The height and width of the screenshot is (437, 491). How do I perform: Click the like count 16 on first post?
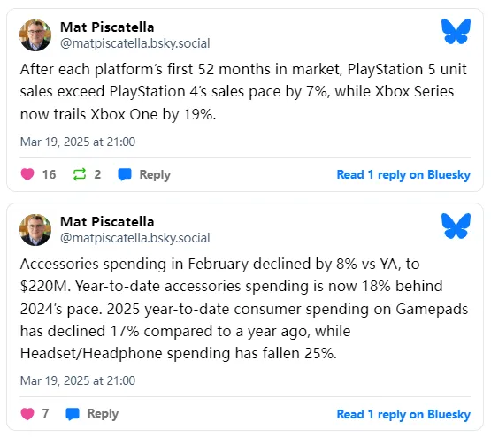tap(50, 174)
